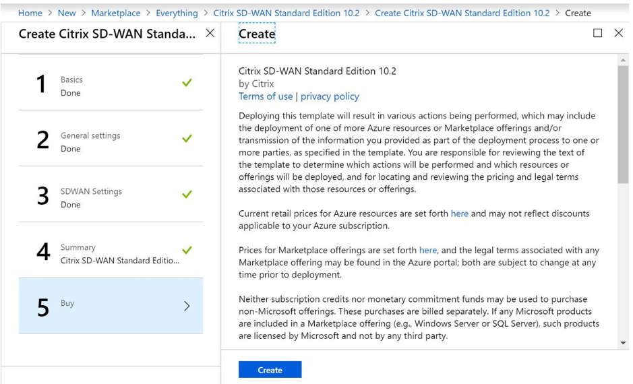Click the chevron arrow on Buy step
The width and height of the screenshot is (633, 384).
[187, 306]
